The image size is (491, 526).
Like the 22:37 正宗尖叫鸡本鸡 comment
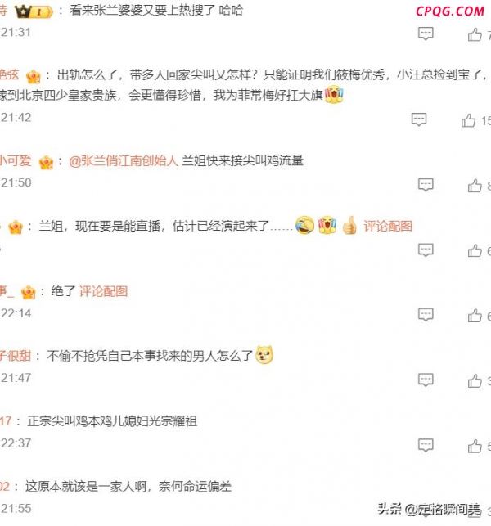[x=475, y=446]
